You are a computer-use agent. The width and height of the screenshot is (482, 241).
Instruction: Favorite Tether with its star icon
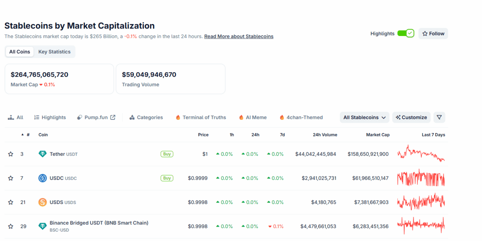11,154
